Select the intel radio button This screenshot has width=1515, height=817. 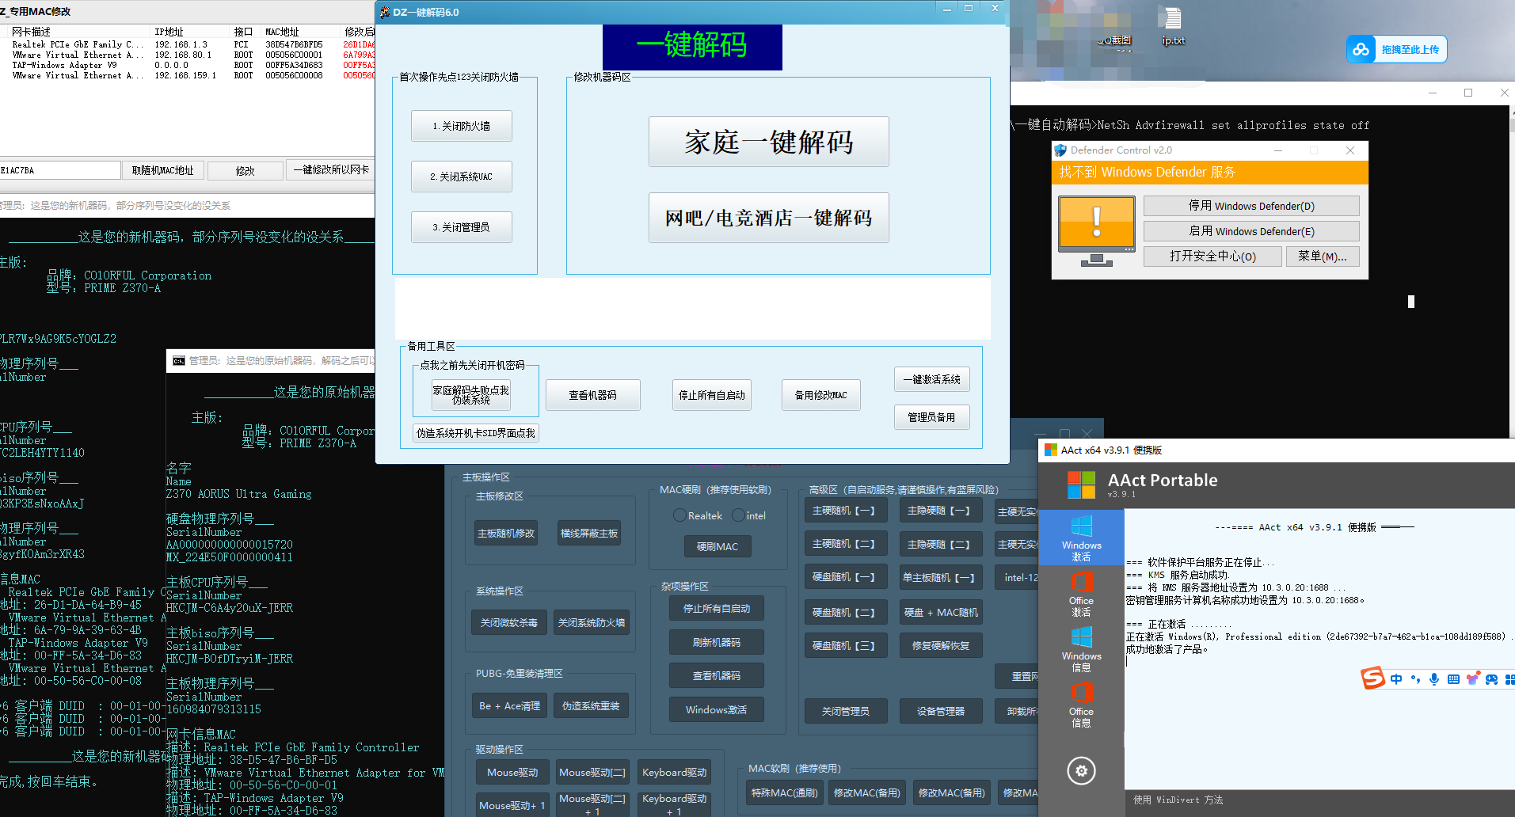click(738, 515)
